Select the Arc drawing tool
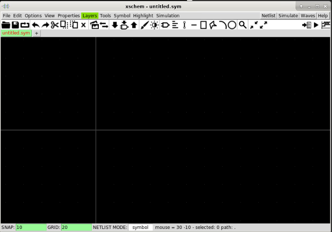332x232 pixels. [x=223, y=25]
